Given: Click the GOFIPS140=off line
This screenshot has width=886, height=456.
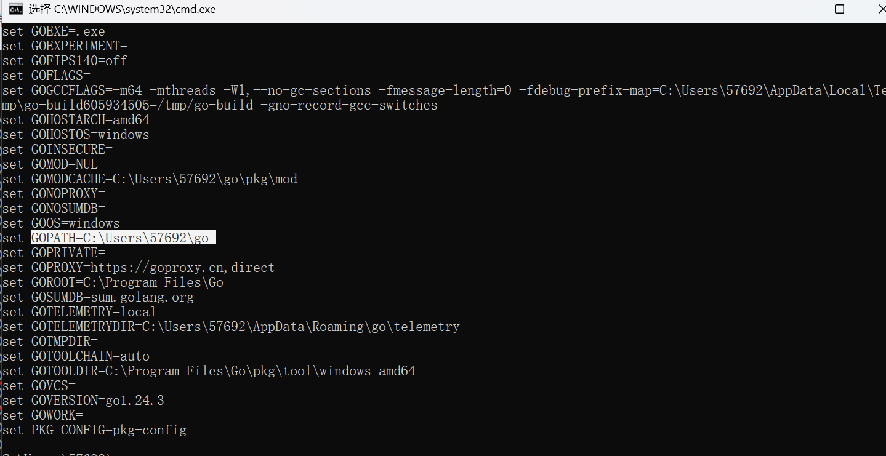Looking at the screenshot, I should [65, 61].
